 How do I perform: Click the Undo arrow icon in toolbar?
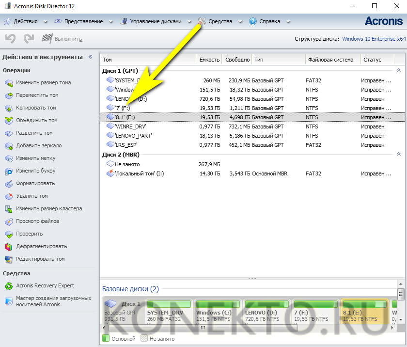10,39
